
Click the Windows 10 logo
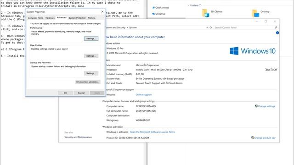tap(253, 51)
